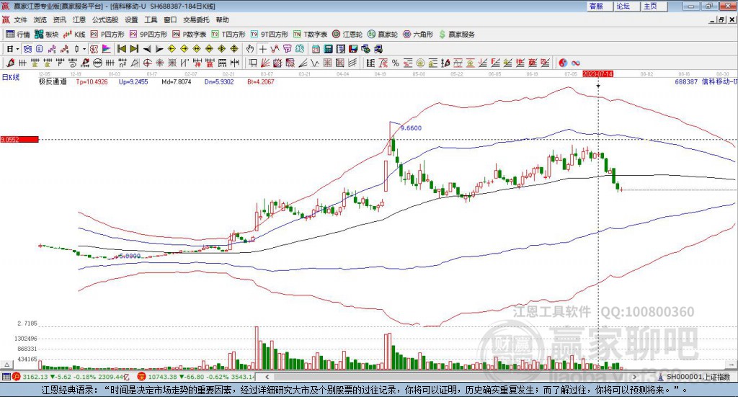Viewport: 738px width, 397px height.
Task: Open the 公式选股 menu
Action: pos(105,19)
